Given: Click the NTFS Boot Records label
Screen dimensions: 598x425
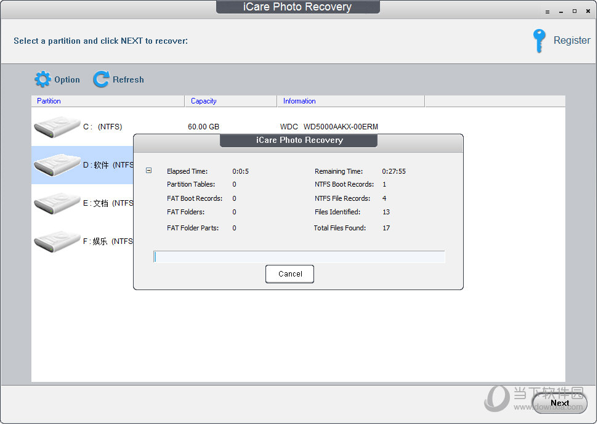Looking at the screenshot, I should (x=344, y=184).
